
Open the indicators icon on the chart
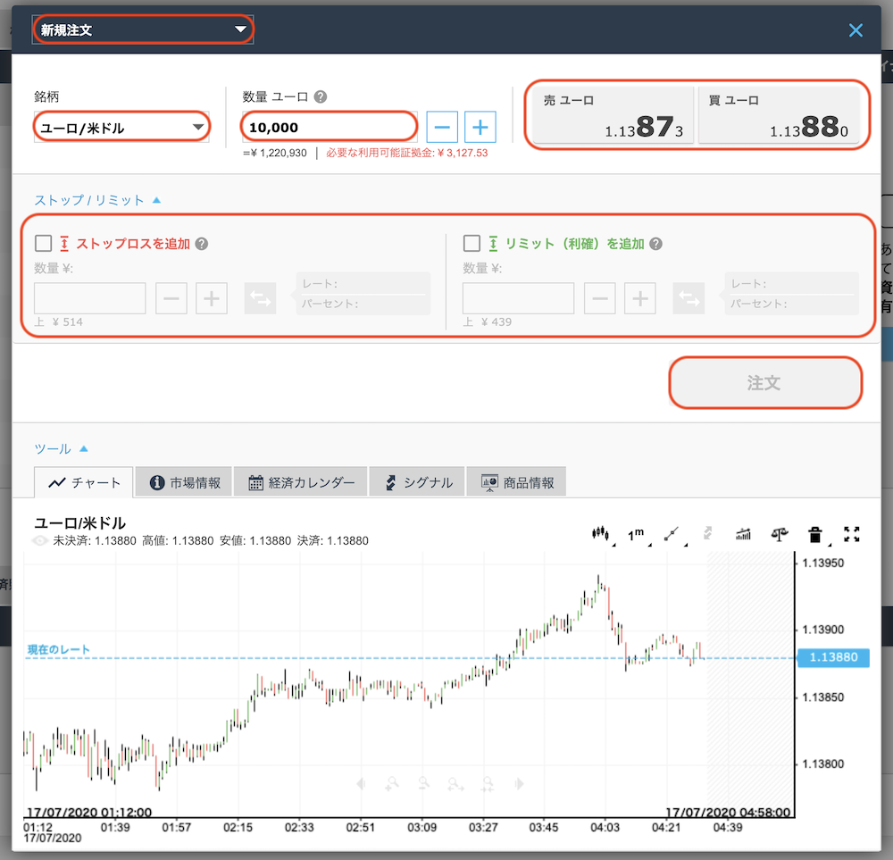[744, 534]
